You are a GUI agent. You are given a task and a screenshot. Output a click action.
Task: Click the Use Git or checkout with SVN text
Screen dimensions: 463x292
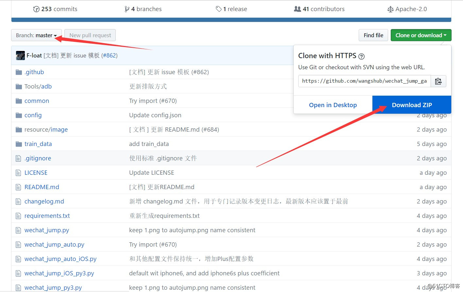[361, 67]
